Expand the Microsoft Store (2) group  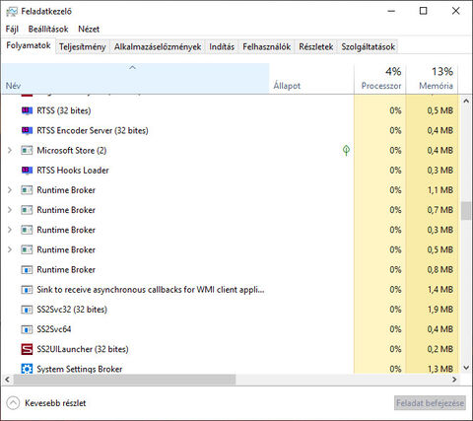pos(10,151)
